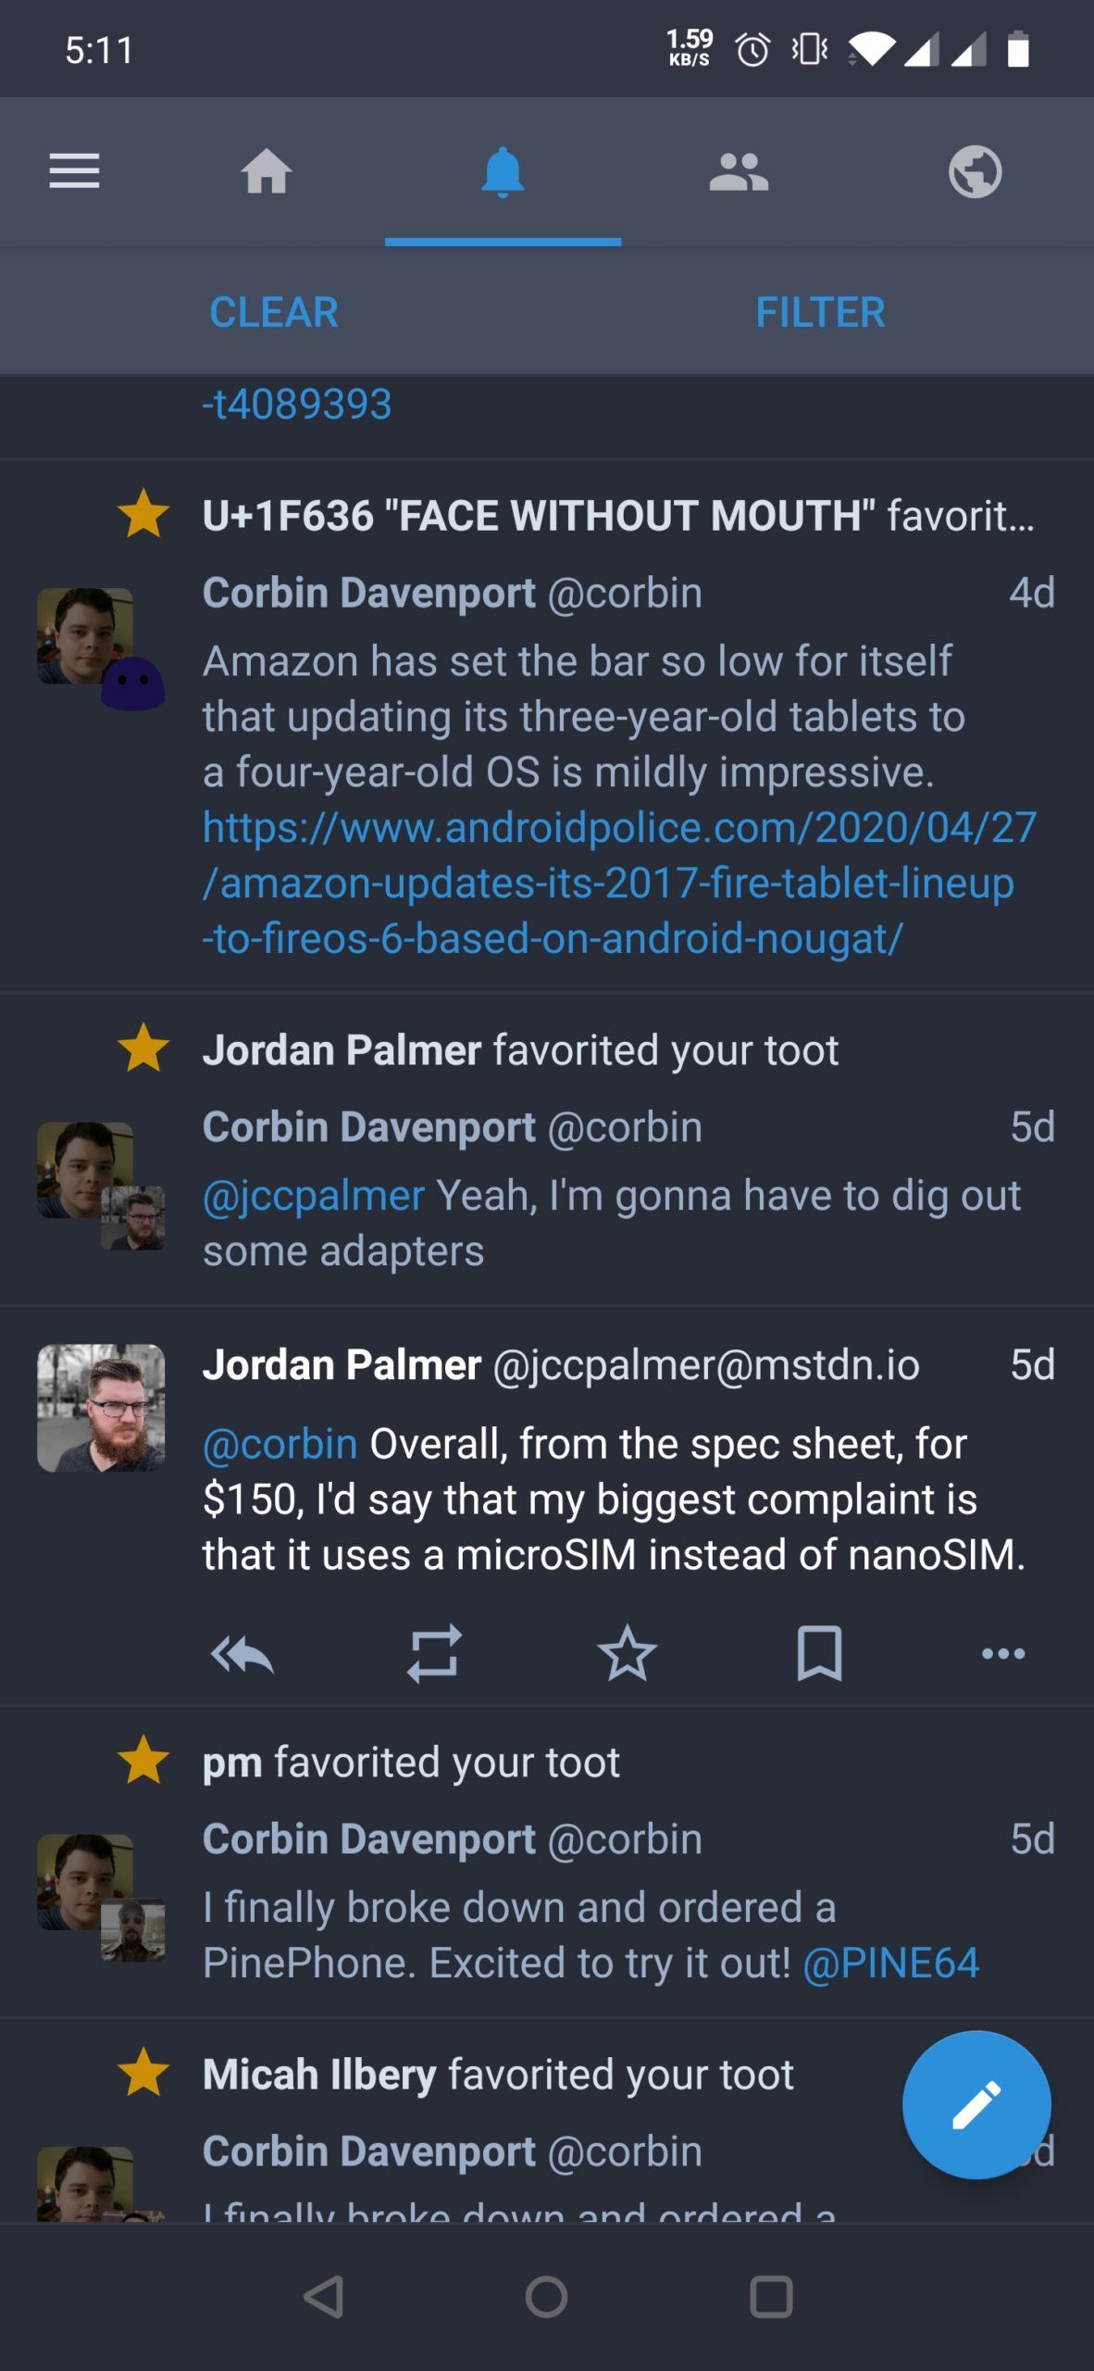Toggle the star on pm's favorite notification
Viewport: 1094px width, 2371px height.
144,1762
